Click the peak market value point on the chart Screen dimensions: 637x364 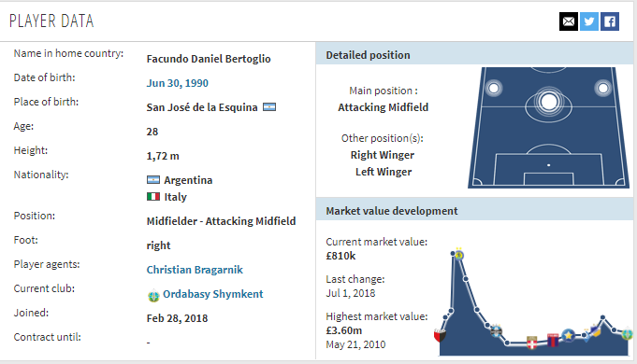tap(453, 254)
